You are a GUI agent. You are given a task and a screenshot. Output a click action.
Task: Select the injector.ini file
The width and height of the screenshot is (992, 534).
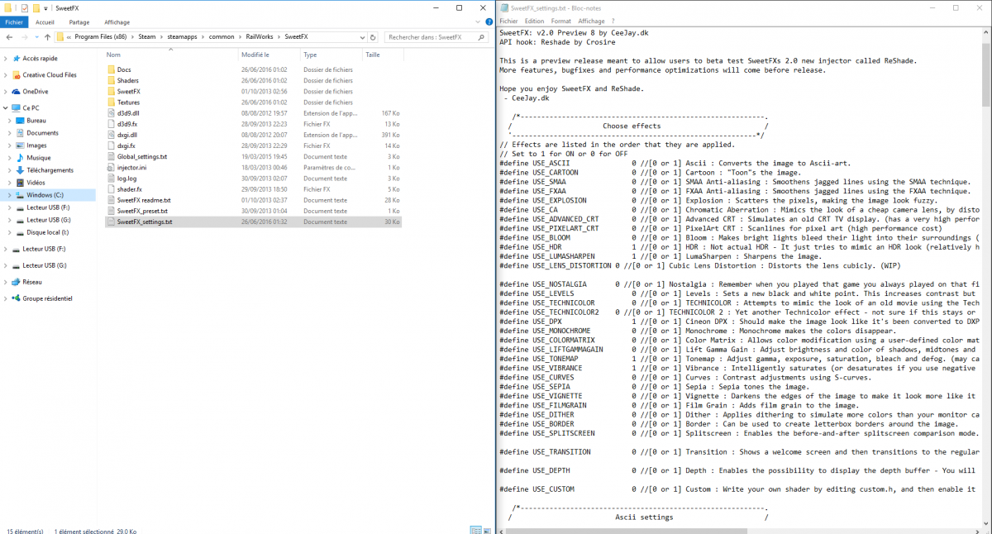[x=126, y=167]
